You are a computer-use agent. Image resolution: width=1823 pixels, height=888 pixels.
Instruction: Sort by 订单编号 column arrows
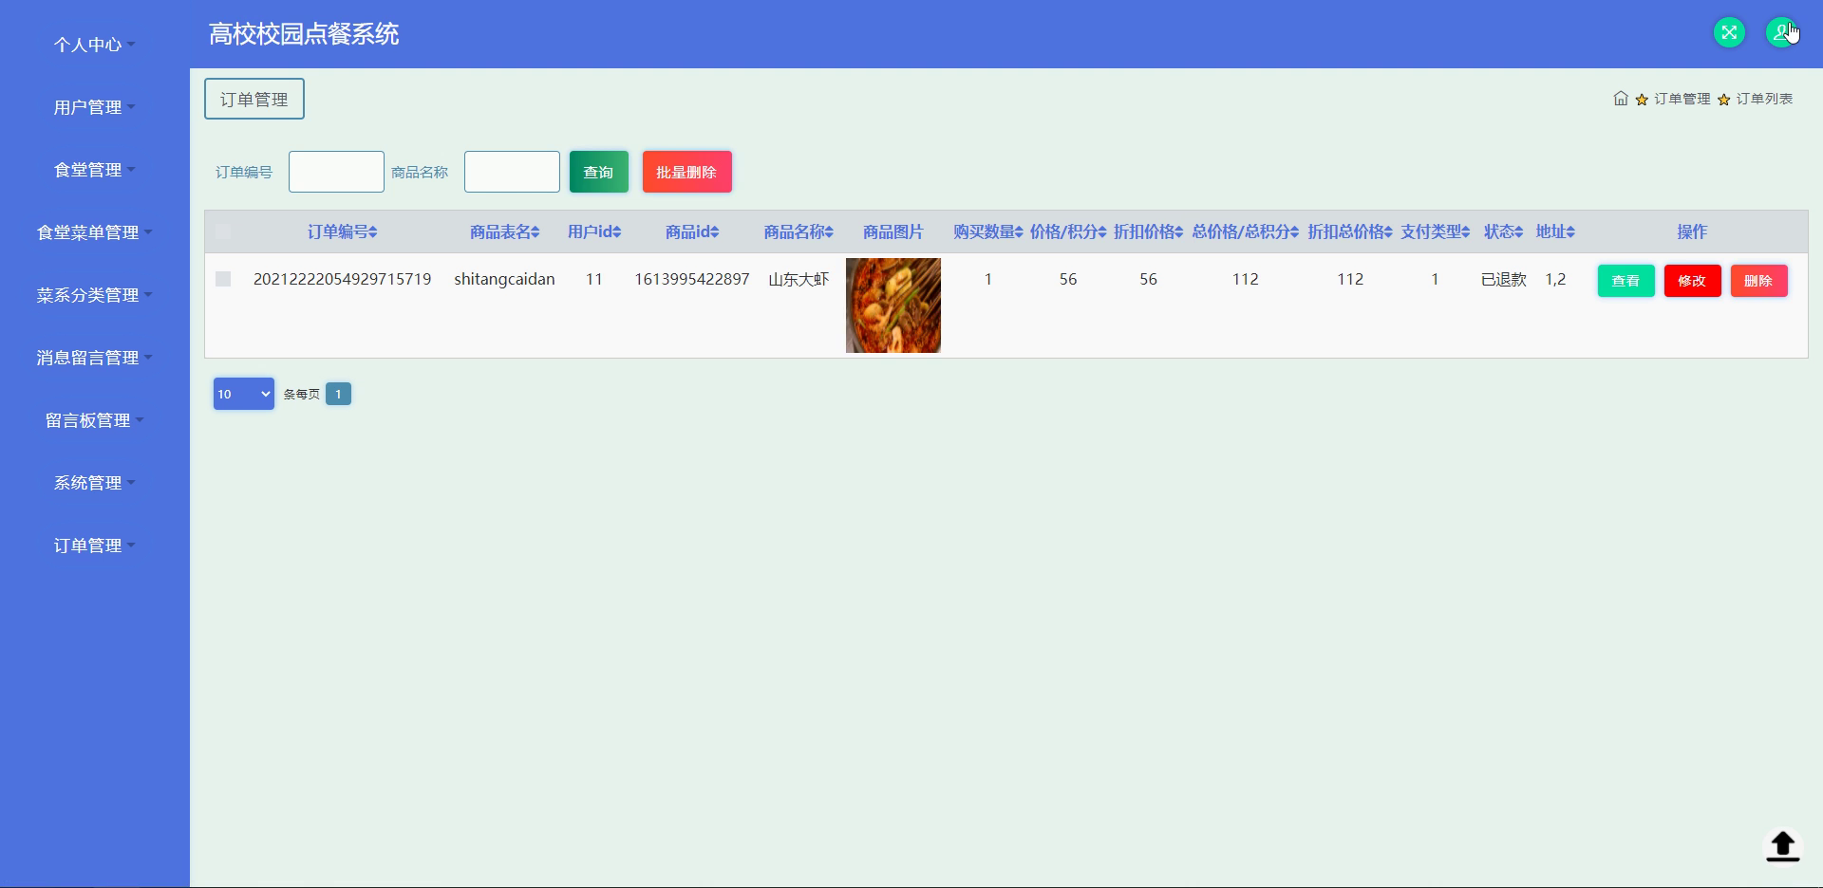pos(373,232)
